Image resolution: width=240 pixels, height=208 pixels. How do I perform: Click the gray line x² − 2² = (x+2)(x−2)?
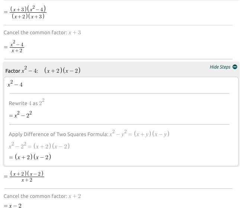(x=39, y=146)
